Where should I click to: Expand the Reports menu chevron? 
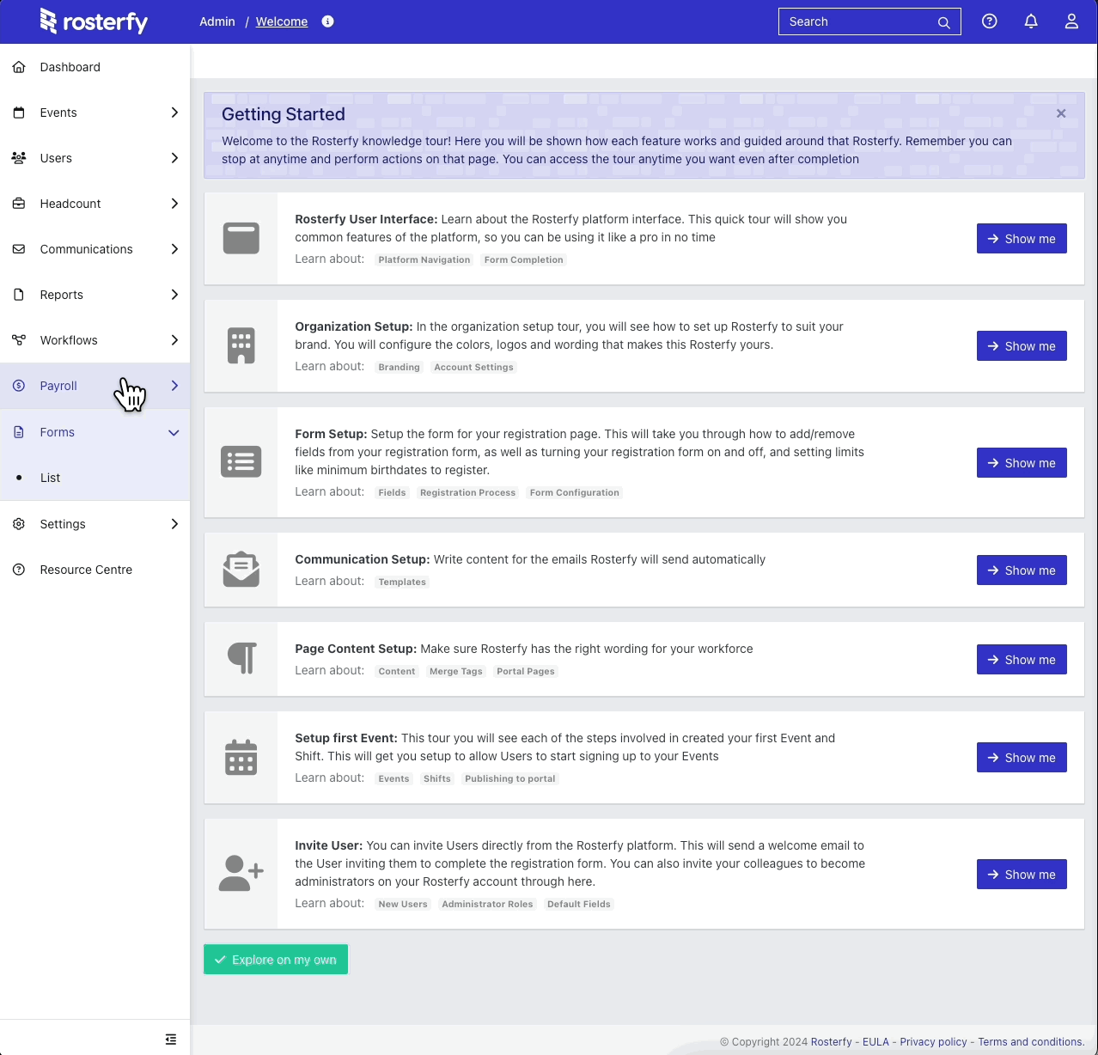coord(174,295)
